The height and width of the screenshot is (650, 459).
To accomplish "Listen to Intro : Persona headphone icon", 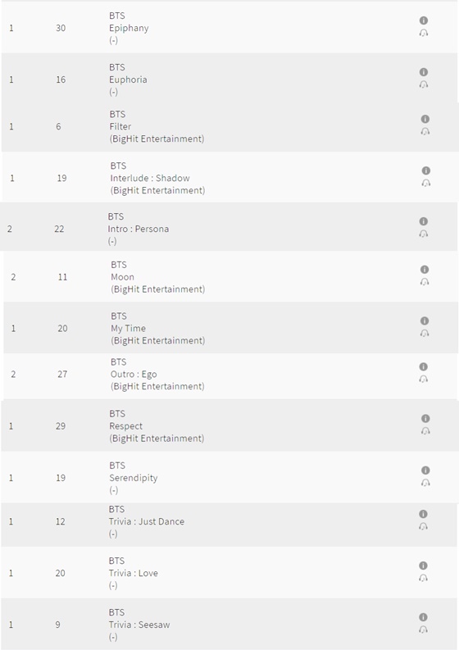I will (423, 234).
